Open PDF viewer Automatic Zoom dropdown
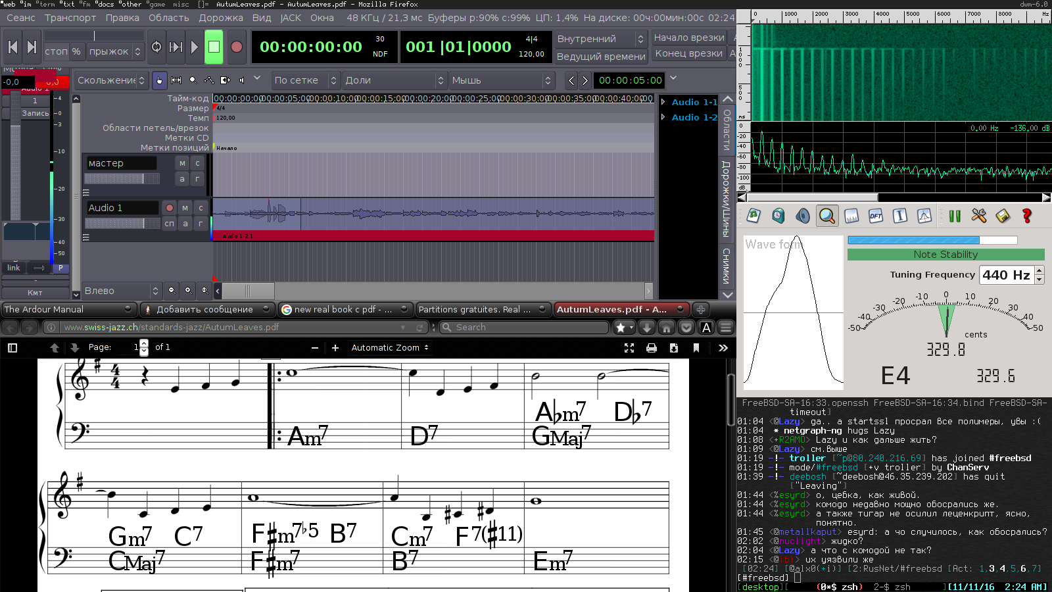This screenshot has height=592, width=1052. click(390, 347)
